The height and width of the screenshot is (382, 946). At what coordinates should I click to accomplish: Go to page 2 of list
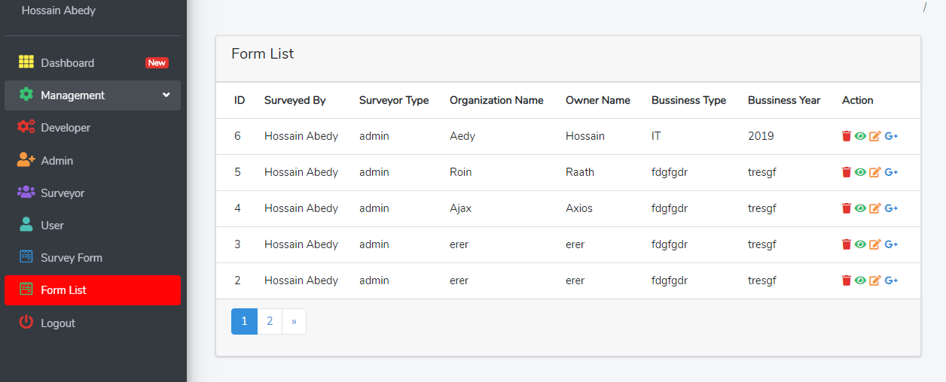[270, 321]
